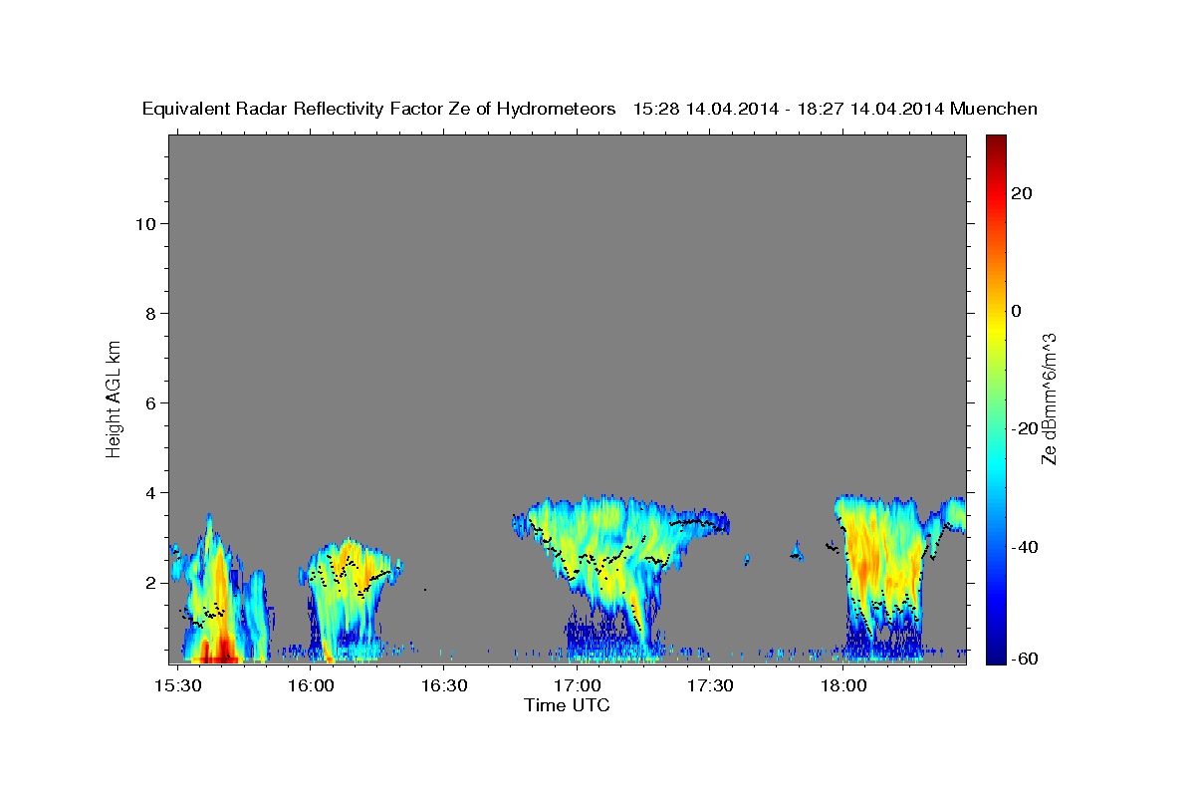Click the 'Muenchen' location label in title
1195x797 pixels.
(994, 109)
